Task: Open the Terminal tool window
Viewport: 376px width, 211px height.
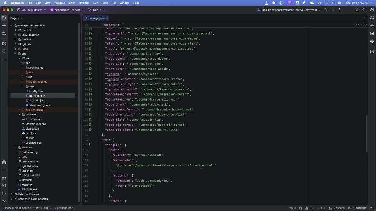Action: (x=4, y=186)
